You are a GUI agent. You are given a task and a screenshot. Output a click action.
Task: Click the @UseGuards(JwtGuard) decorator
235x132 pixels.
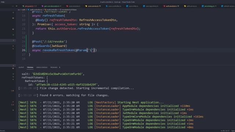[50, 46]
